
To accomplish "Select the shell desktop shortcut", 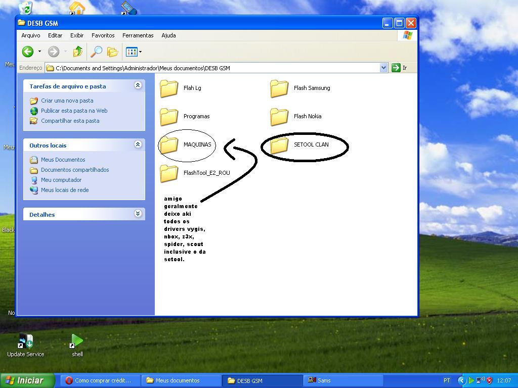I will tap(77, 346).
